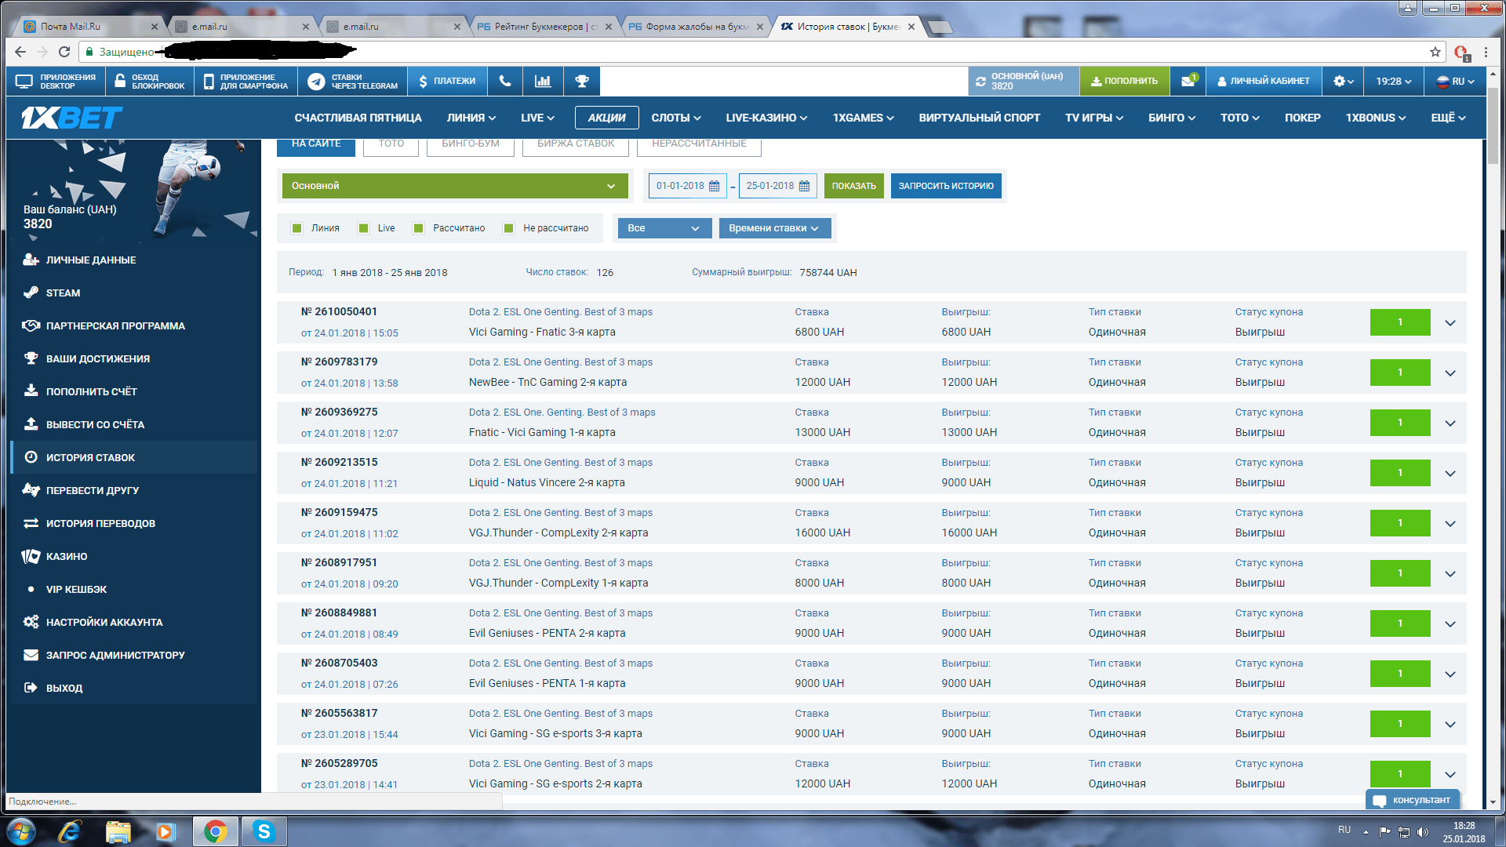Expand bet № 2610050401 details chevron
The width and height of the screenshot is (1506, 847).
pos(1450,322)
